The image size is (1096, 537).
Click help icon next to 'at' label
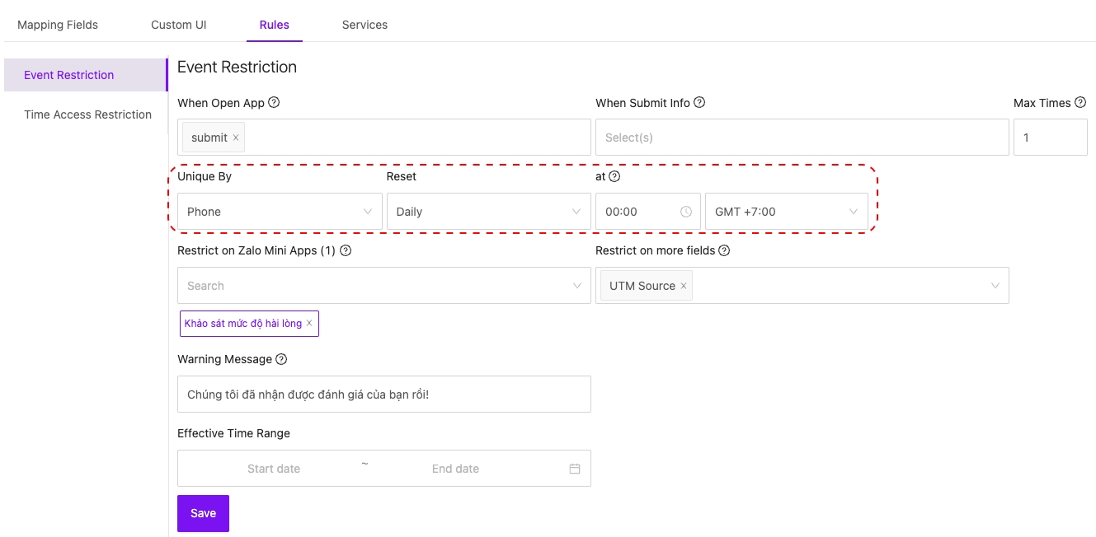coord(614,176)
